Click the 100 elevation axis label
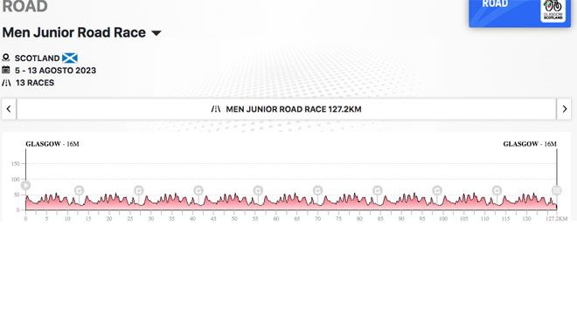This screenshot has width=577, height=323. pyautogui.click(x=15, y=179)
